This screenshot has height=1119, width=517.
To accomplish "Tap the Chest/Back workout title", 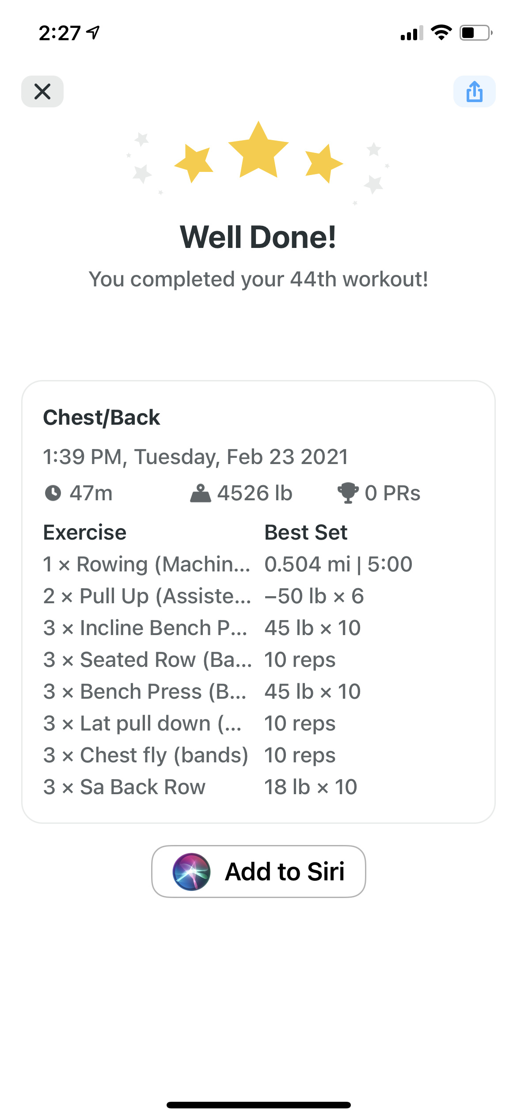I will tap(102, 418).
